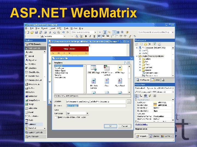
Task: Open the View menu
Action: (37, 28)
